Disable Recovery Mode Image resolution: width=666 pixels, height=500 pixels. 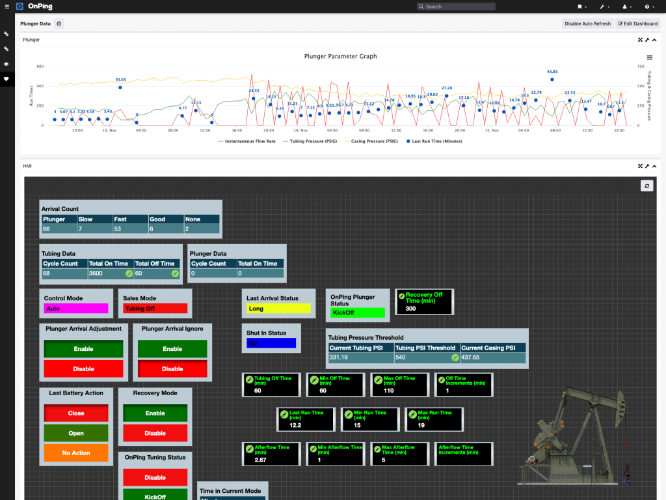tap(155, 433)
